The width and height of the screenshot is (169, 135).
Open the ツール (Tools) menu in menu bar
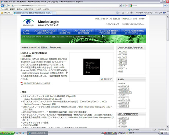tap(38, 9)
